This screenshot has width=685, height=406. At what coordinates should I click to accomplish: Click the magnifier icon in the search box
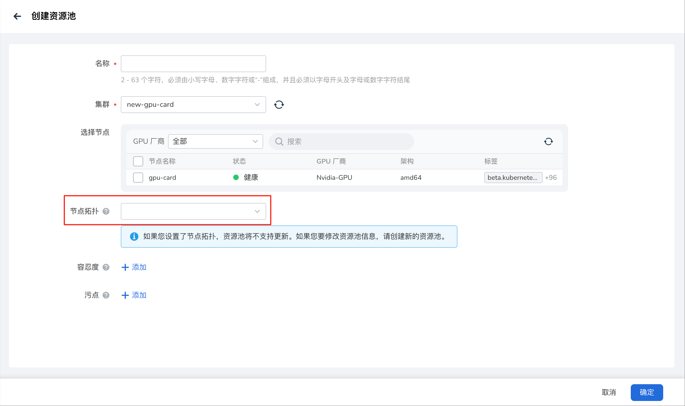[x=279, y=141]
